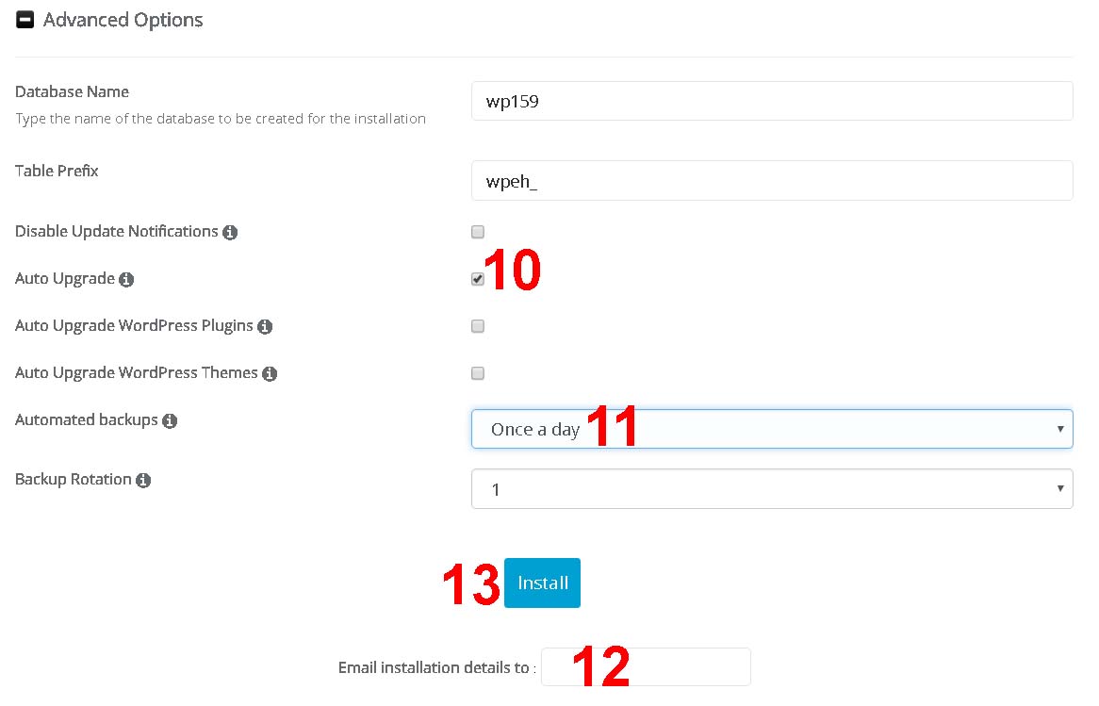Collapse the Advanced Options heading text
The height and width of the screenshot is (706, 1099).
(123, 20)
